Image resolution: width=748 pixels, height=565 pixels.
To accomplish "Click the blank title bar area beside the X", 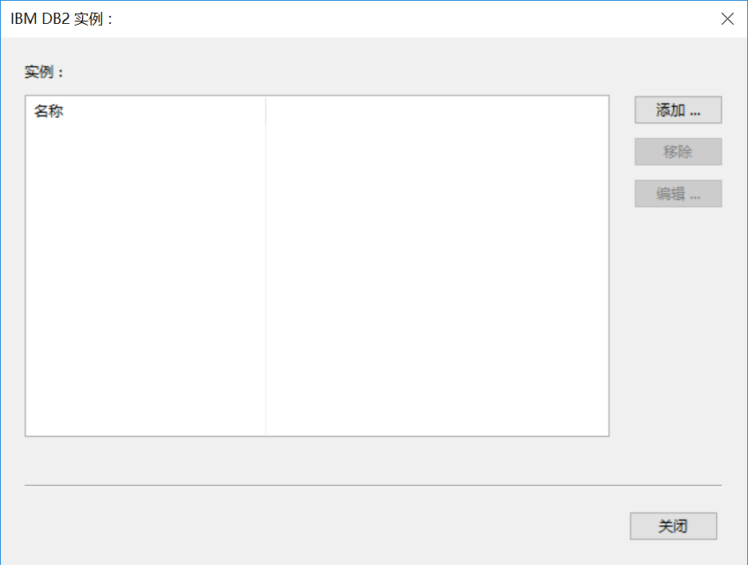I will click(x=415, y=19).
